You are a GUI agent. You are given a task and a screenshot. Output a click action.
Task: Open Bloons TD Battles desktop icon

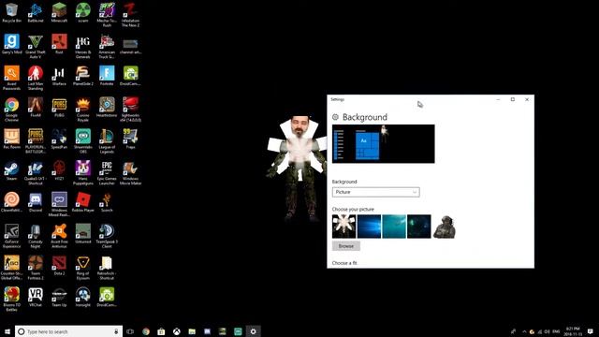coord(11,300)
